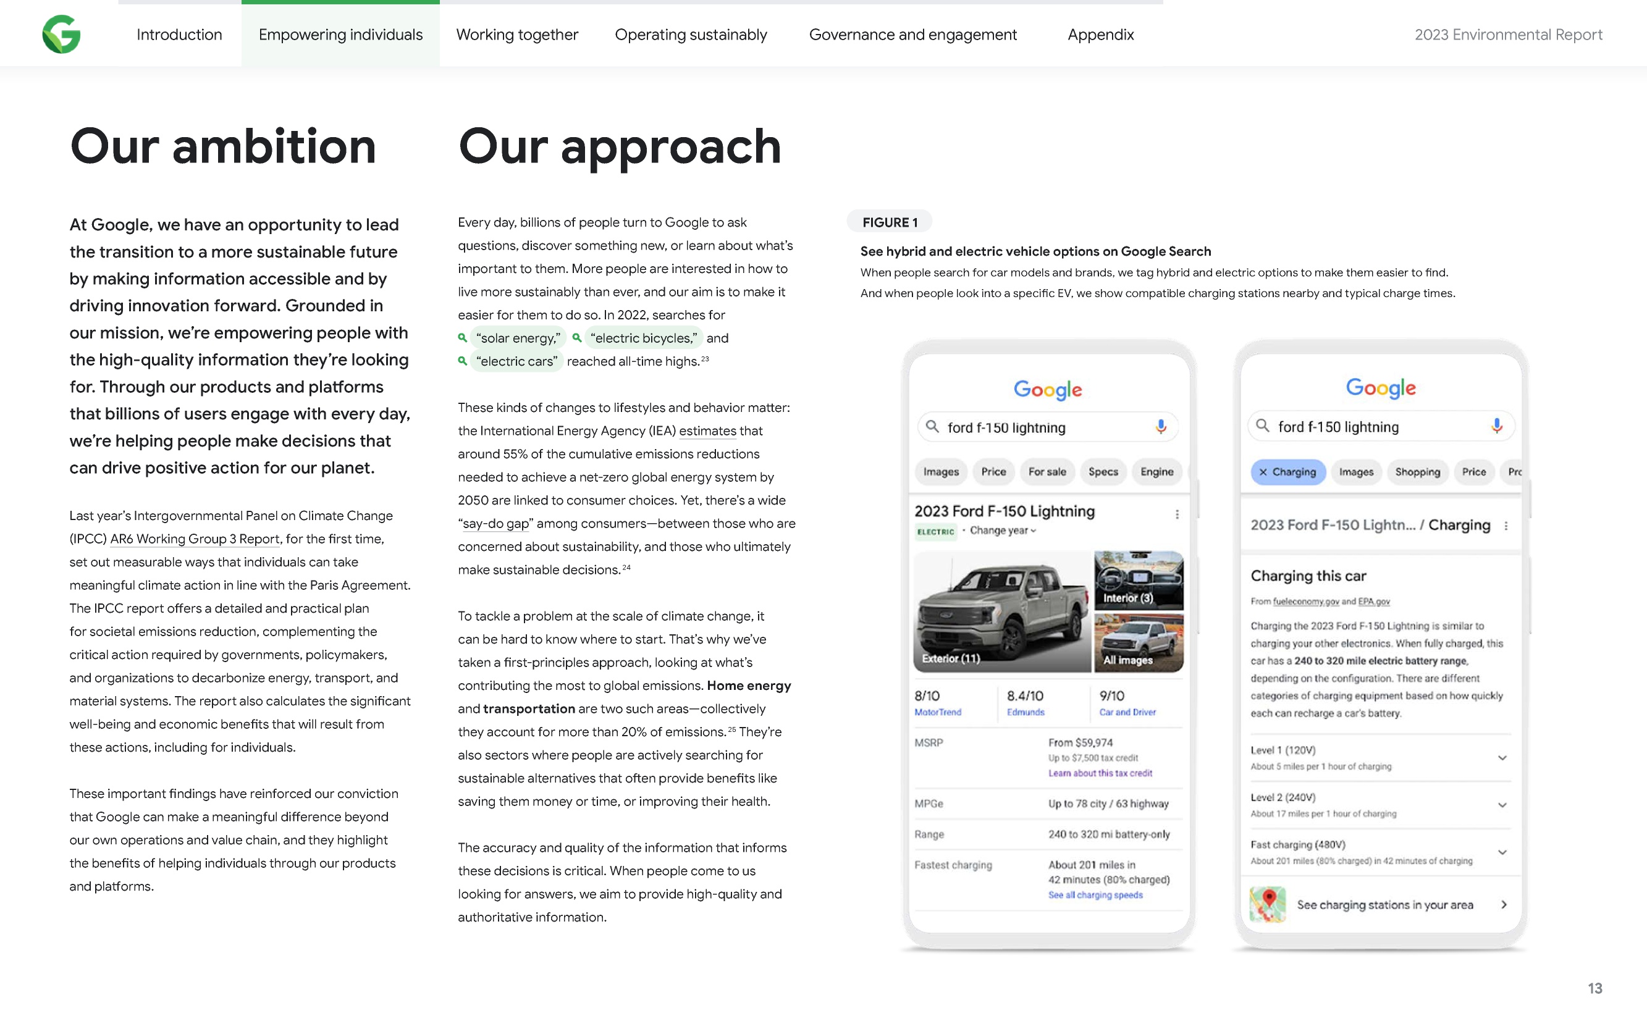Click left phone search field "ford f-150 lightning"
This screenshot has width=1647, height=1029.
pyautogui.click(x=1047, y=427)
